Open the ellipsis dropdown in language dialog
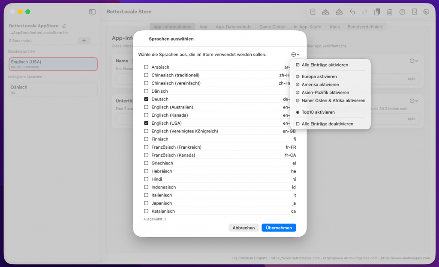The height and width of the screenshot is (267, 439). tap(295, 55)
